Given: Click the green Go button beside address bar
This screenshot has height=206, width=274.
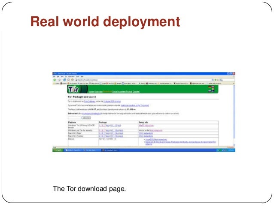Looking at the screenshot, I should pyautogui.click(x=216, y=80).
